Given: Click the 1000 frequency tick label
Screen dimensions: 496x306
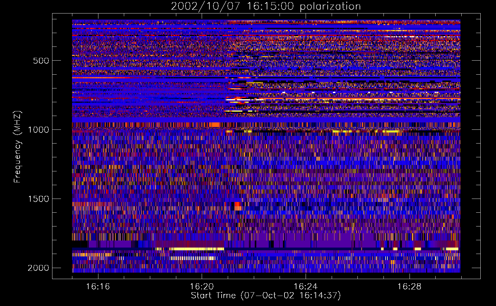Looking at the screenshot, I should (38, 130).
